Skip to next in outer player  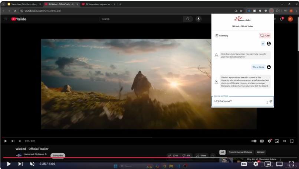pos(20,164)
